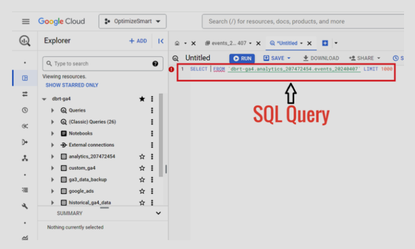415x249 pixels.
Task: Expand the custom_ga4 dataset
Action: click(x=52, y=168)
